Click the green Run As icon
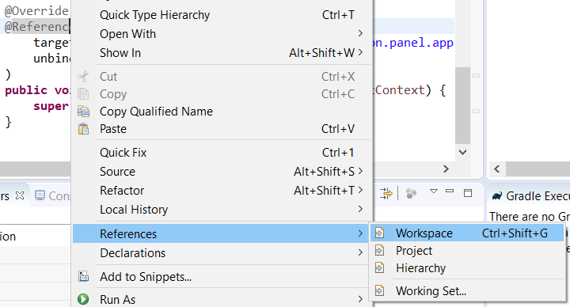 (x=83, y=299)
